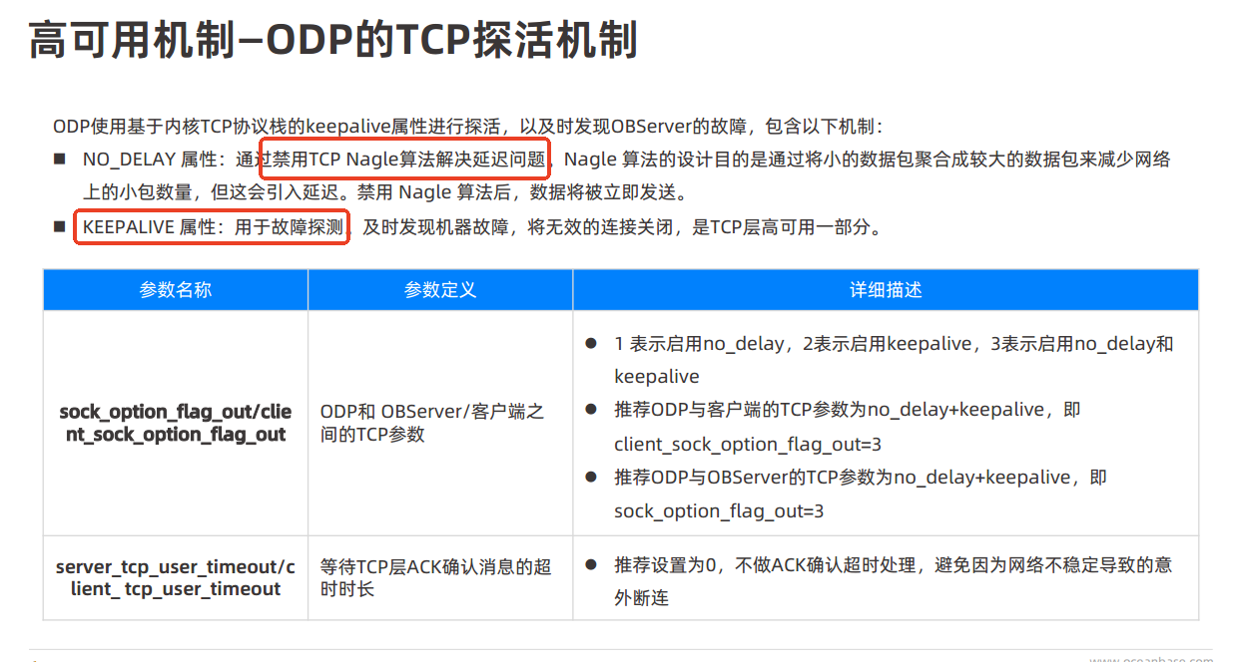Image resolution: width=1244 pixels, height=662 pixels.
Task: Click the round bullet before 推荐设置为0
Action: click(x=591, y=565)
